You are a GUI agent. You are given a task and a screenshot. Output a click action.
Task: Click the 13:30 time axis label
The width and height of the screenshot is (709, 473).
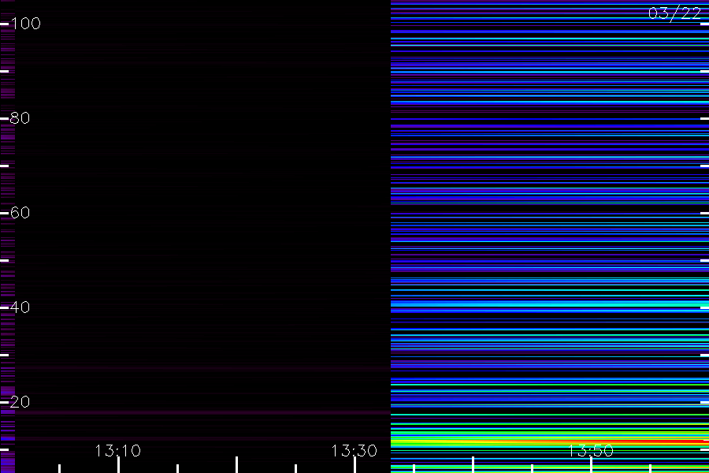pos(354,451)
